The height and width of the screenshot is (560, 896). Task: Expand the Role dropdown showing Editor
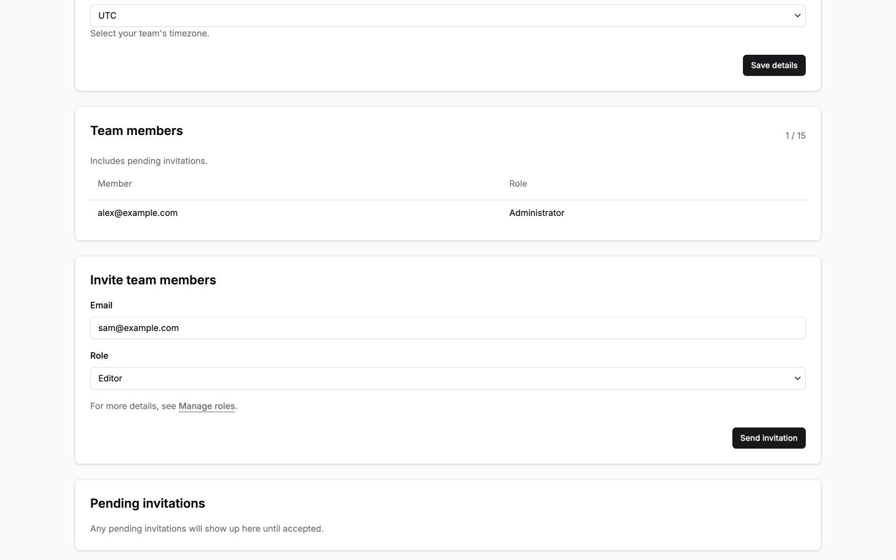tap(448, 378)
